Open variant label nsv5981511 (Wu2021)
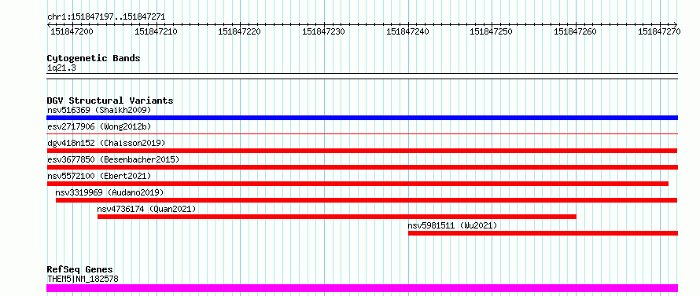Viewport: 700px width, 296px height. [x=452, y=225]
